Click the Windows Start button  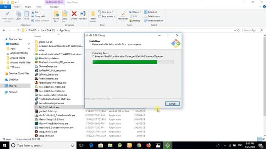5,145
